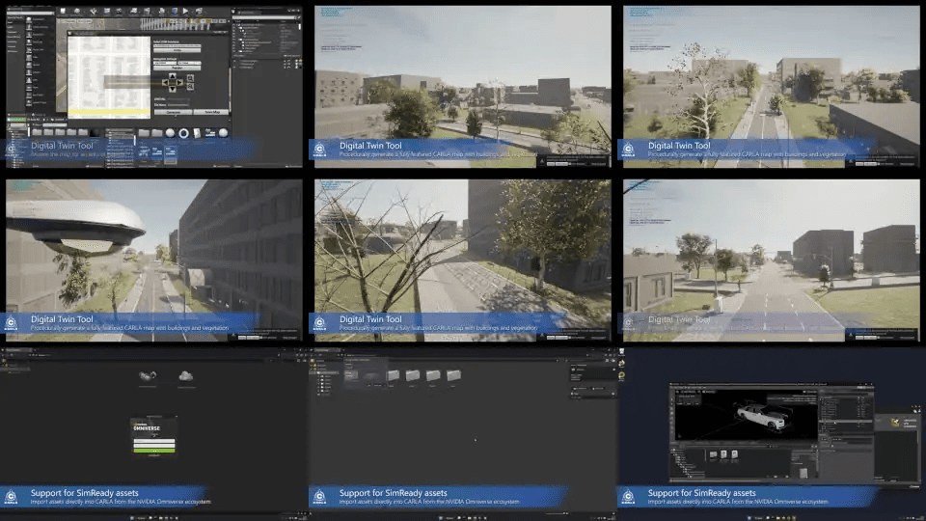Screen dimensions: 926x521
Task: Click the Render button below the dropdowns
Action: [177, 68]
